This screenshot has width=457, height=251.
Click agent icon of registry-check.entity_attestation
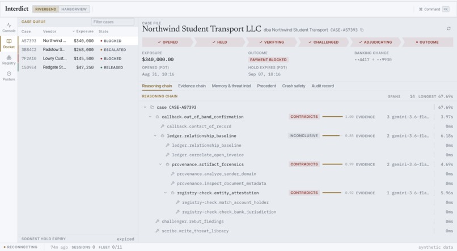pos(172,193)
